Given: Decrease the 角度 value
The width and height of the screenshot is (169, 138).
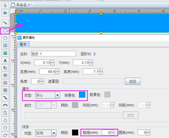Looking at the screenshot, I should pyautogui.click(x=42, y=83).
